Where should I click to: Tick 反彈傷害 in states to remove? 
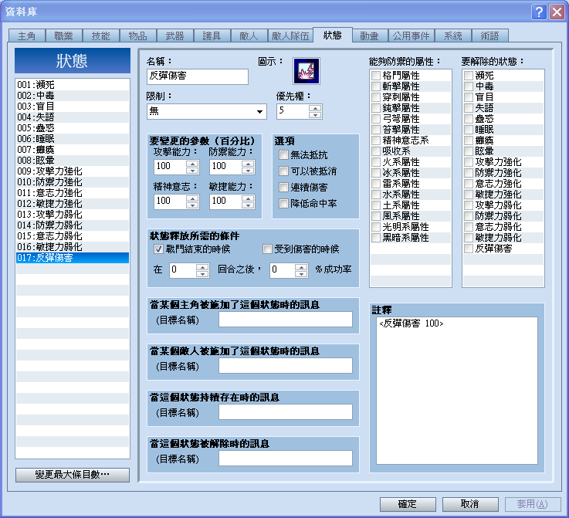pos(469,249)
